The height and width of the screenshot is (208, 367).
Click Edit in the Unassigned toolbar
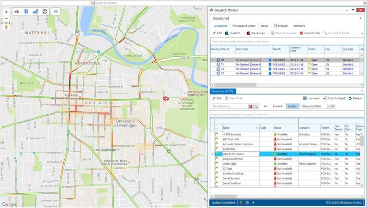coord(217,33)
